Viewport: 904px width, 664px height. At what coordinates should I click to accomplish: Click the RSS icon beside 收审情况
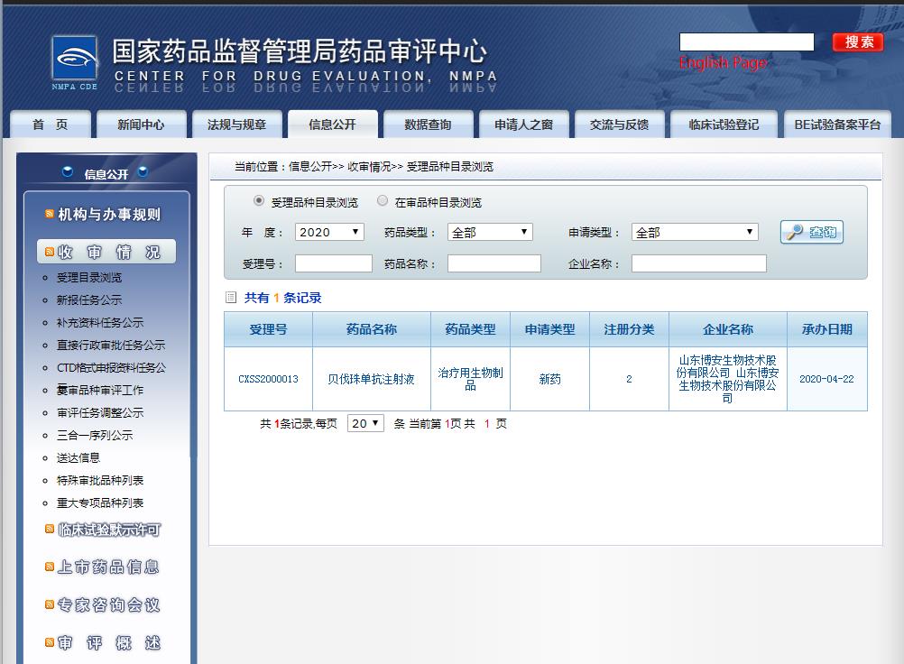pos(50,252)
